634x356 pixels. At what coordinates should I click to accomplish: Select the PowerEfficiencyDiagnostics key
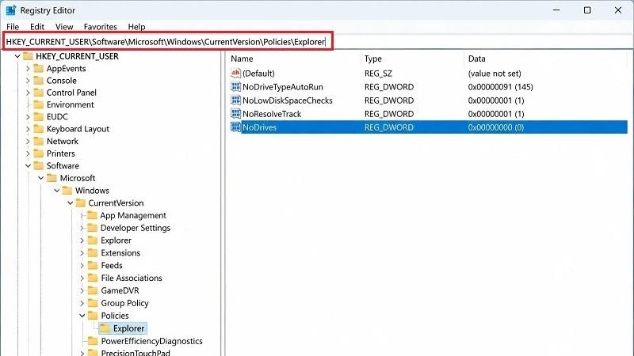[x=151, y=341]
